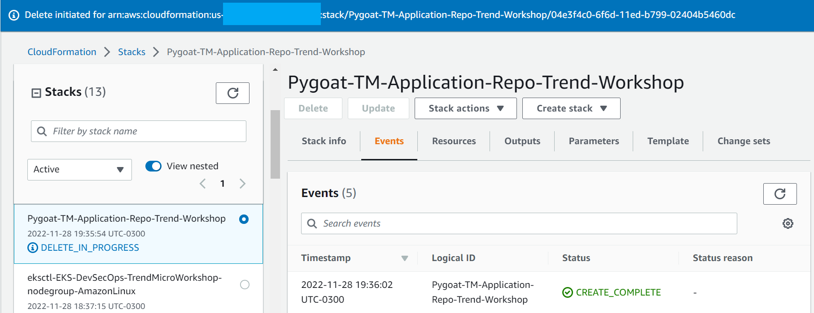This screenshot has width=814, height=313.
Task: Open the Outputs tab
Action: (x=522, y=141)
